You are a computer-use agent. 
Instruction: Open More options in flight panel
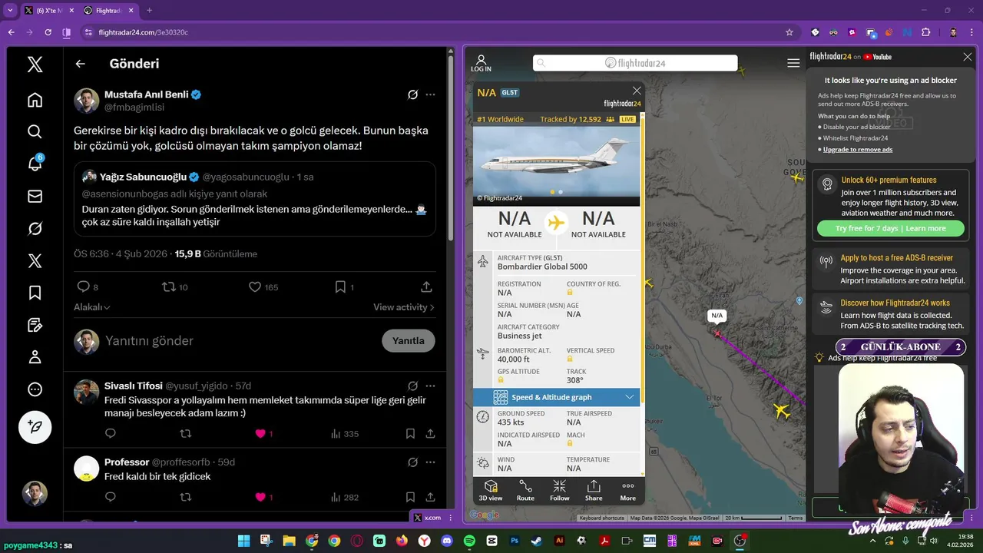pyautogui.click(x=628, y=491)
